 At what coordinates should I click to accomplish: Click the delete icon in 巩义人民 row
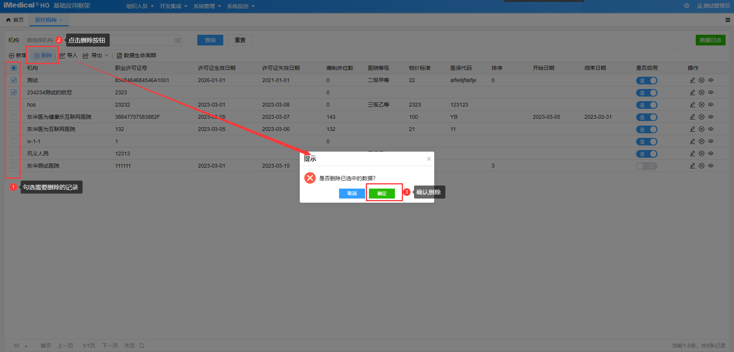tap(702, 153)
